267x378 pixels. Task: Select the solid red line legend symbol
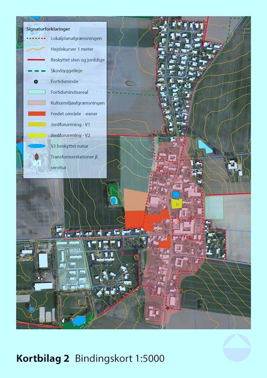(36, 60)
